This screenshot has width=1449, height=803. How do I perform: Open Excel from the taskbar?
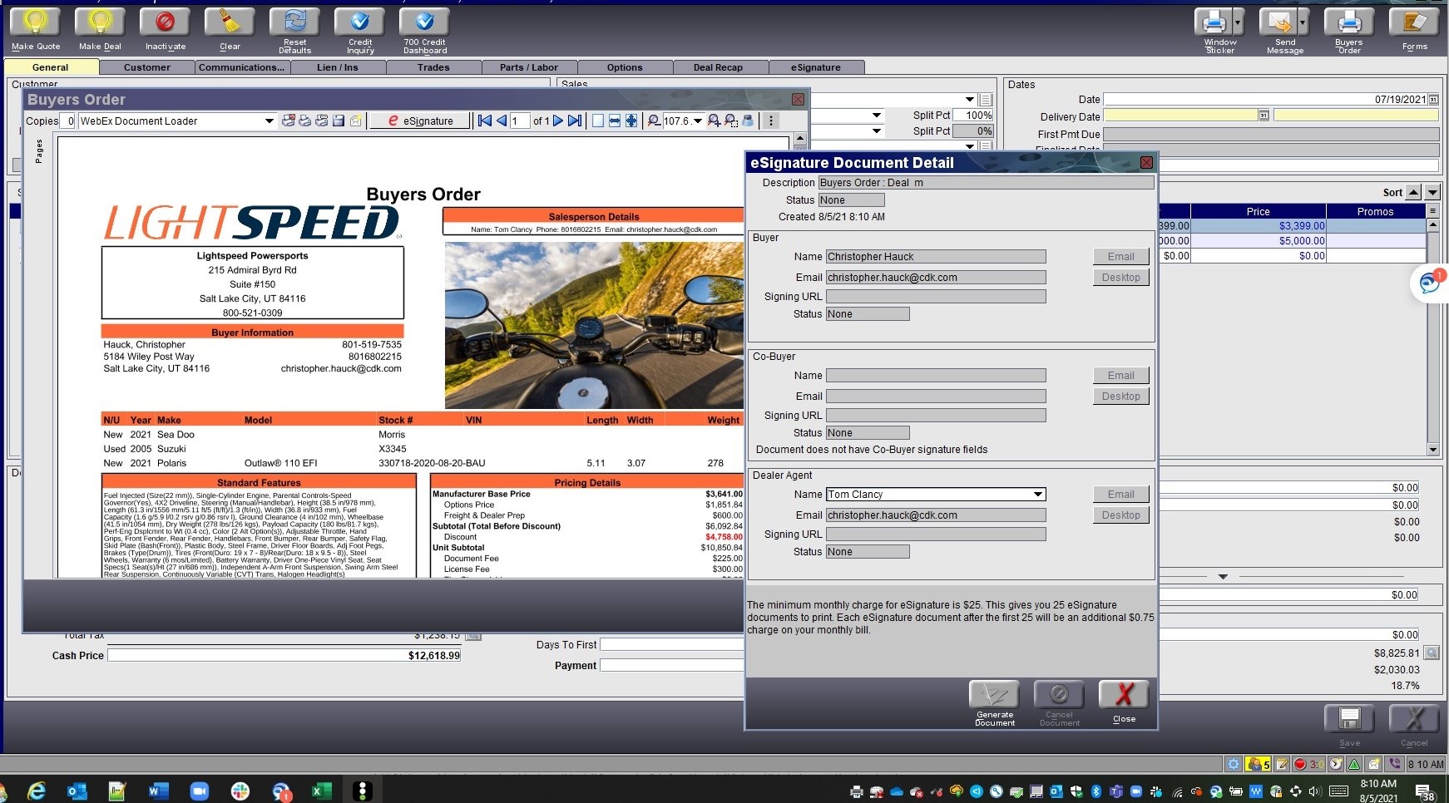coord(321,791)
